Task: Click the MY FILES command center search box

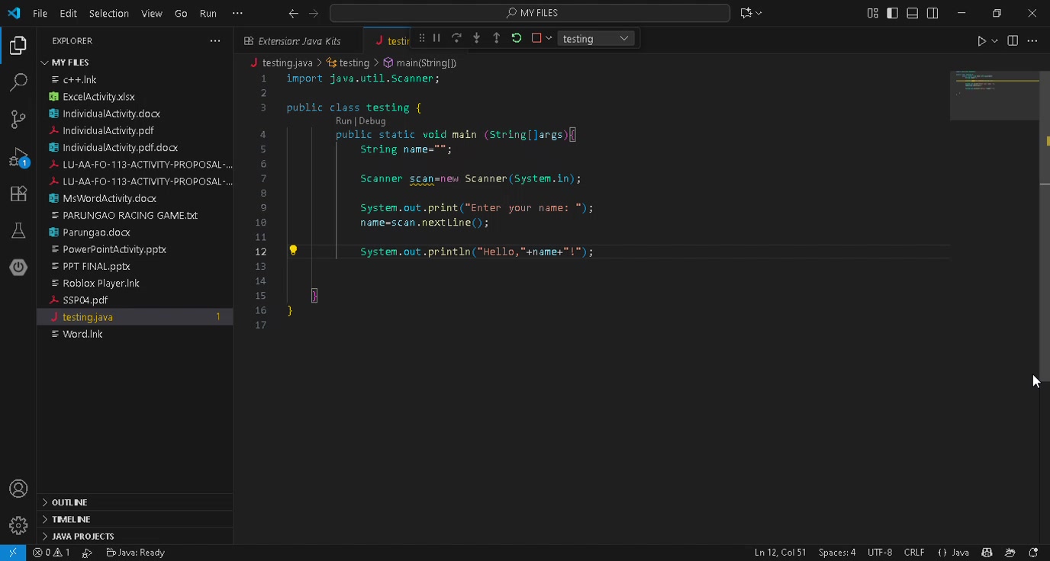Action: (x=530, y=13)
